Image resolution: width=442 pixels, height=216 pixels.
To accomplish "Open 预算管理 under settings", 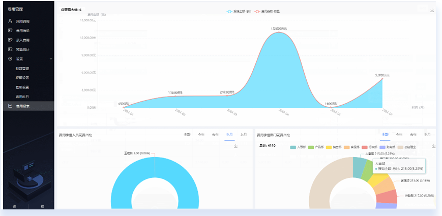I will click(x=22, y=68).
